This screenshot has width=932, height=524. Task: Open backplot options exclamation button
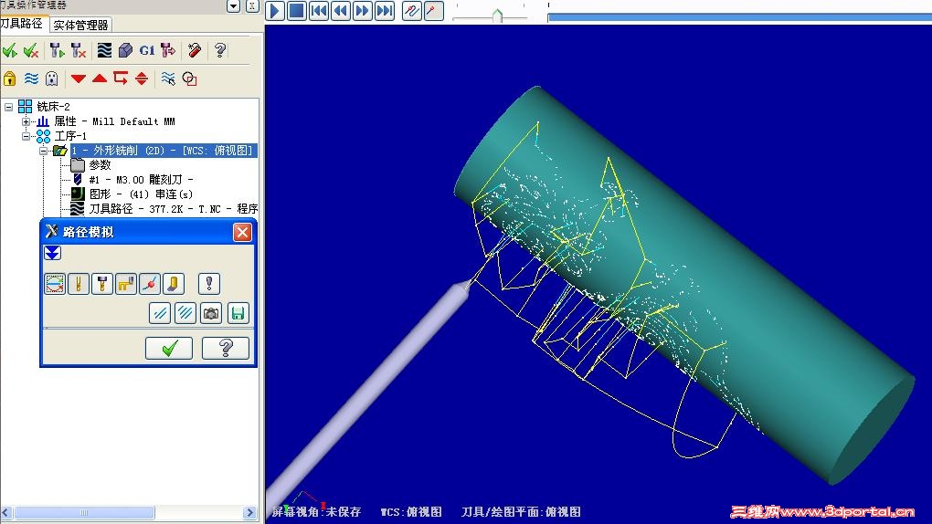[x=208, y=284]
